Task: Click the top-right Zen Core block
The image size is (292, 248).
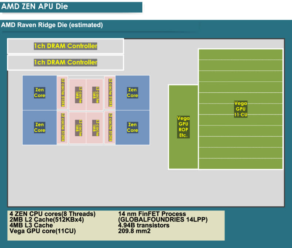Action: (x=132, y=93)
